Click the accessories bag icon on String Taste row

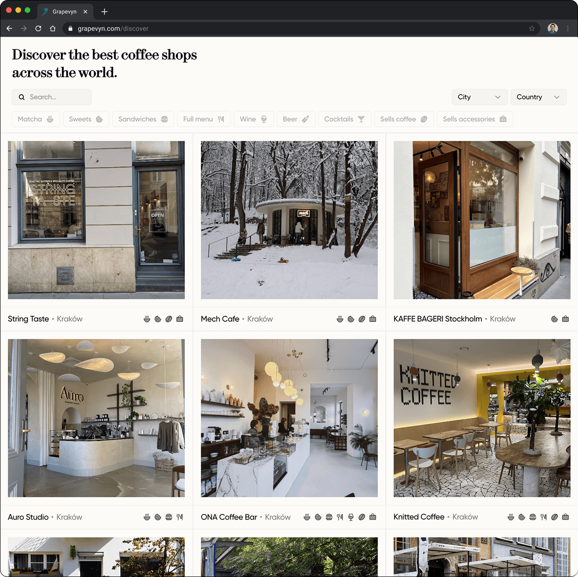(x=180, y=319)
